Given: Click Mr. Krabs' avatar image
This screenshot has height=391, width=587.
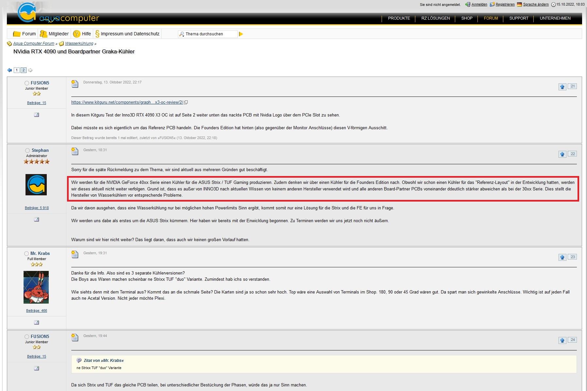Looking at the screenshot, I should (36, 287).
